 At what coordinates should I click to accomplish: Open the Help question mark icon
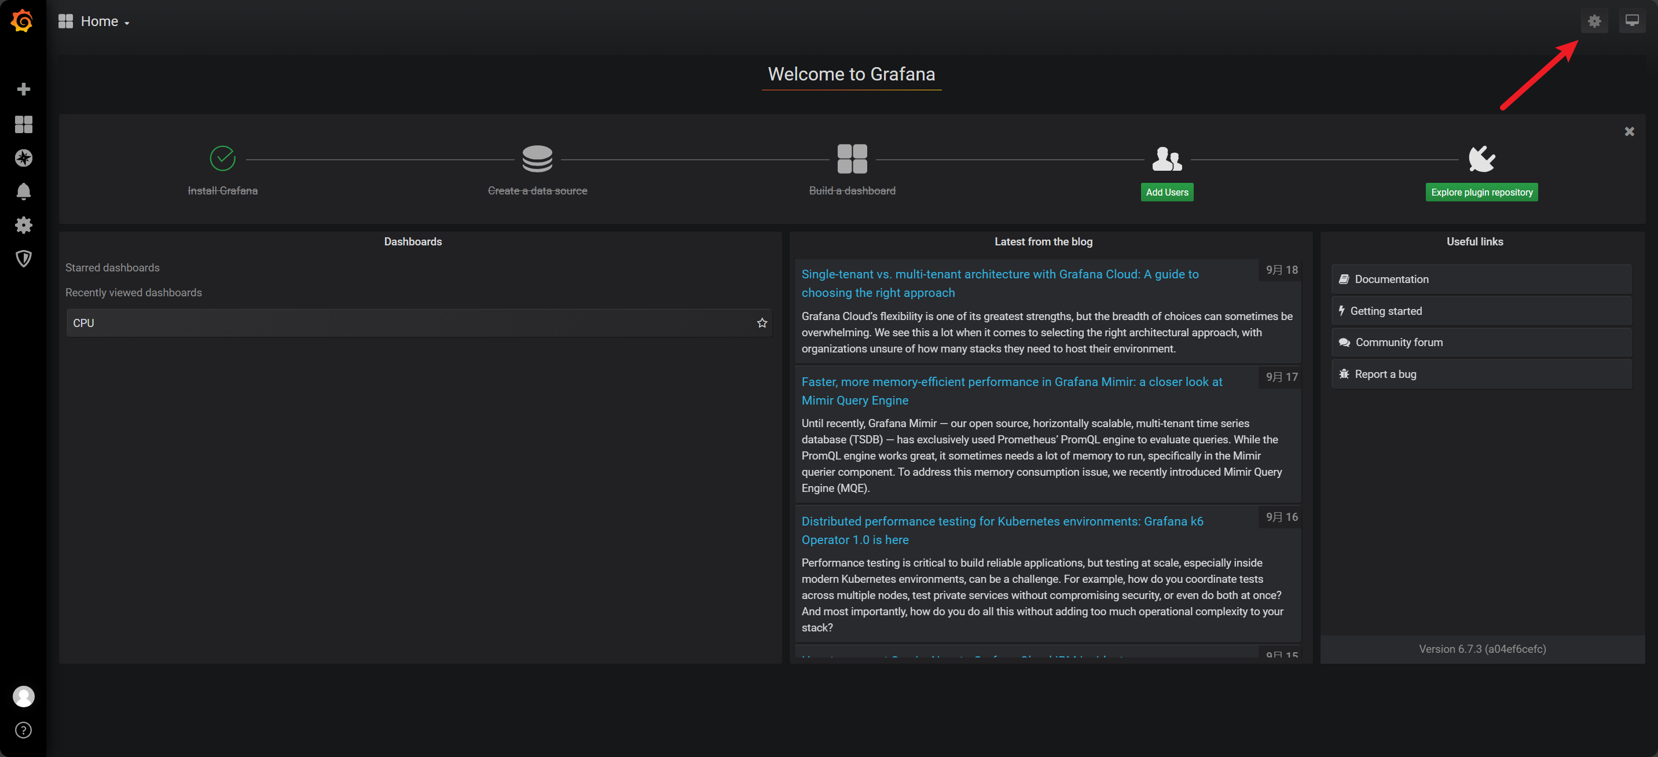24,729
